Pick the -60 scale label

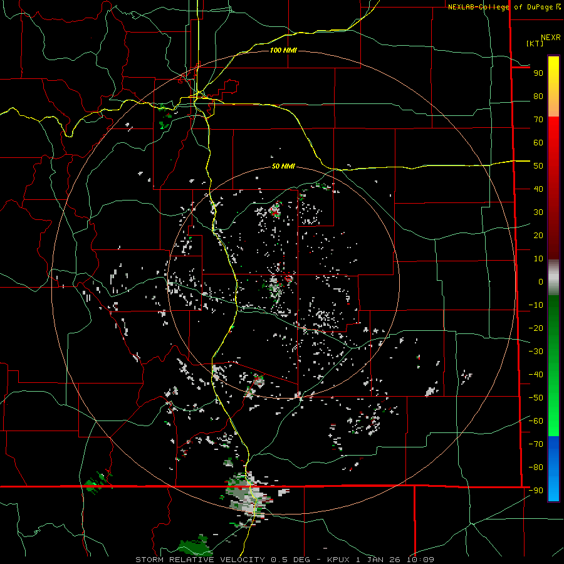[536, 421]
